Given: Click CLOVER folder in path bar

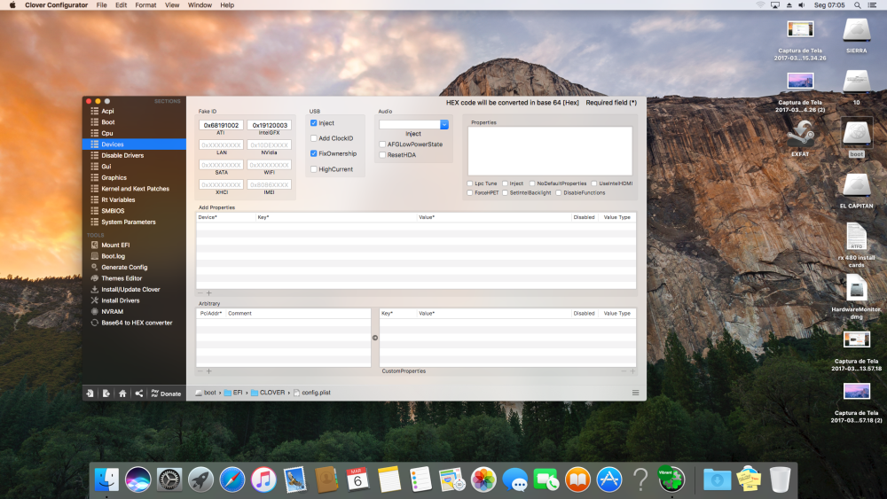Looking at the screenshot, I should pyautogui.click(x=268, y=393).
